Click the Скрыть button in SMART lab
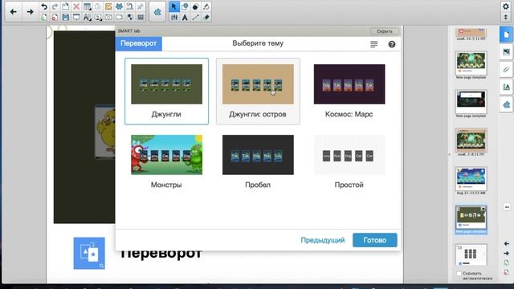The image size is (514, 289). pos(385,31)
